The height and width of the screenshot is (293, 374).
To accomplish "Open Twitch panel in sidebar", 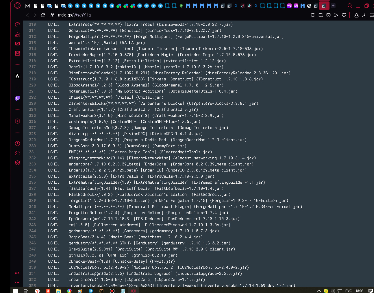I will click(17, 98).
